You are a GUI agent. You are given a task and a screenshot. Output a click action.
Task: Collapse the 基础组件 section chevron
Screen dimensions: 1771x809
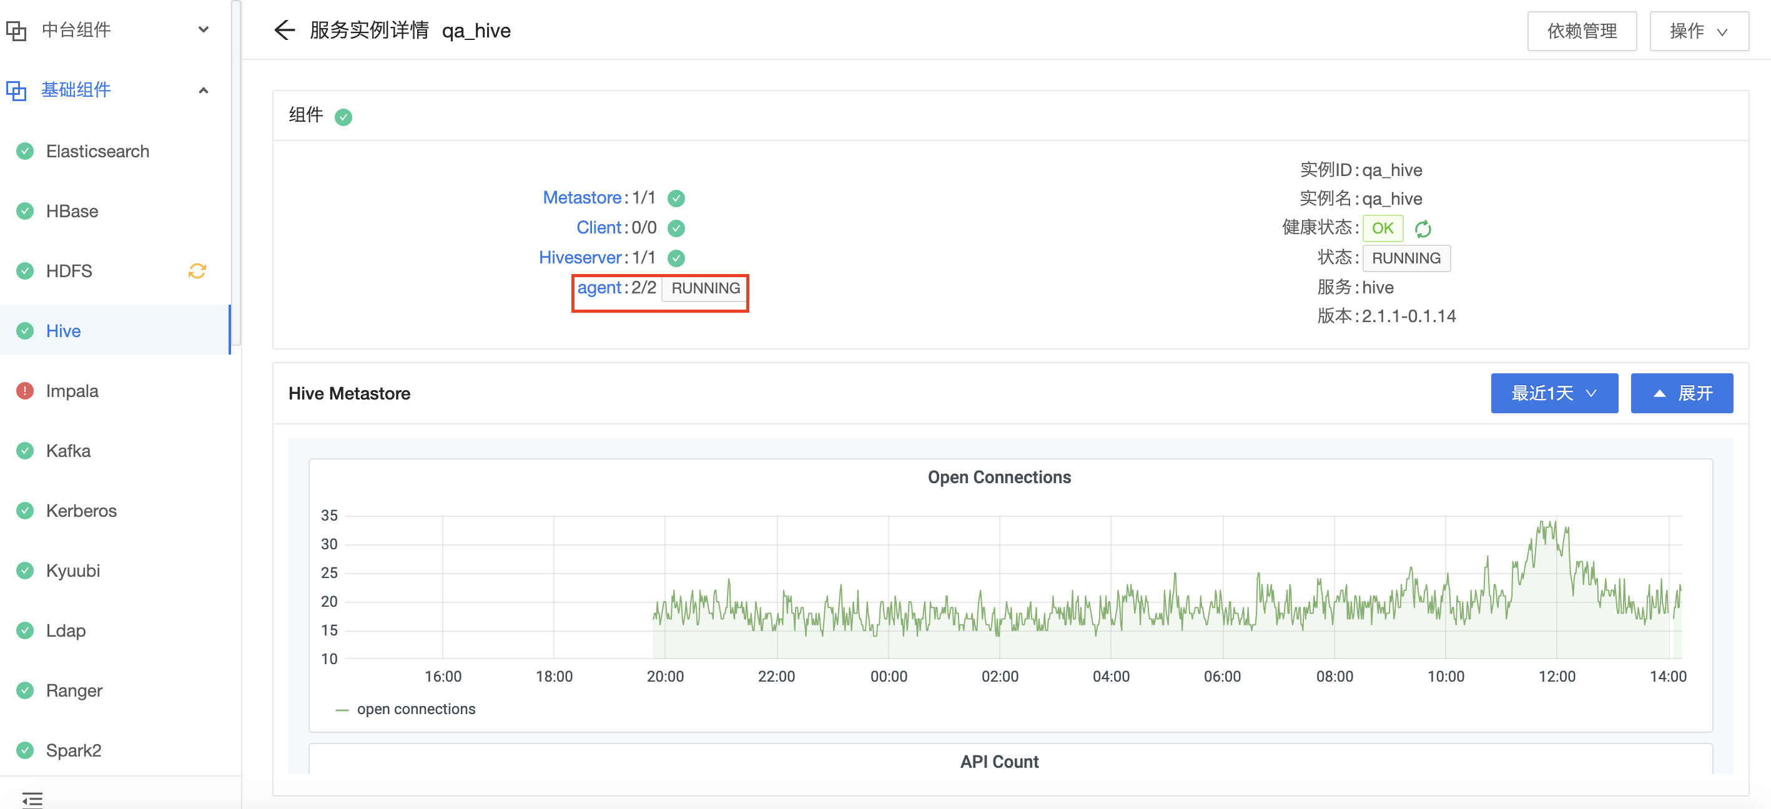[203, 90]
